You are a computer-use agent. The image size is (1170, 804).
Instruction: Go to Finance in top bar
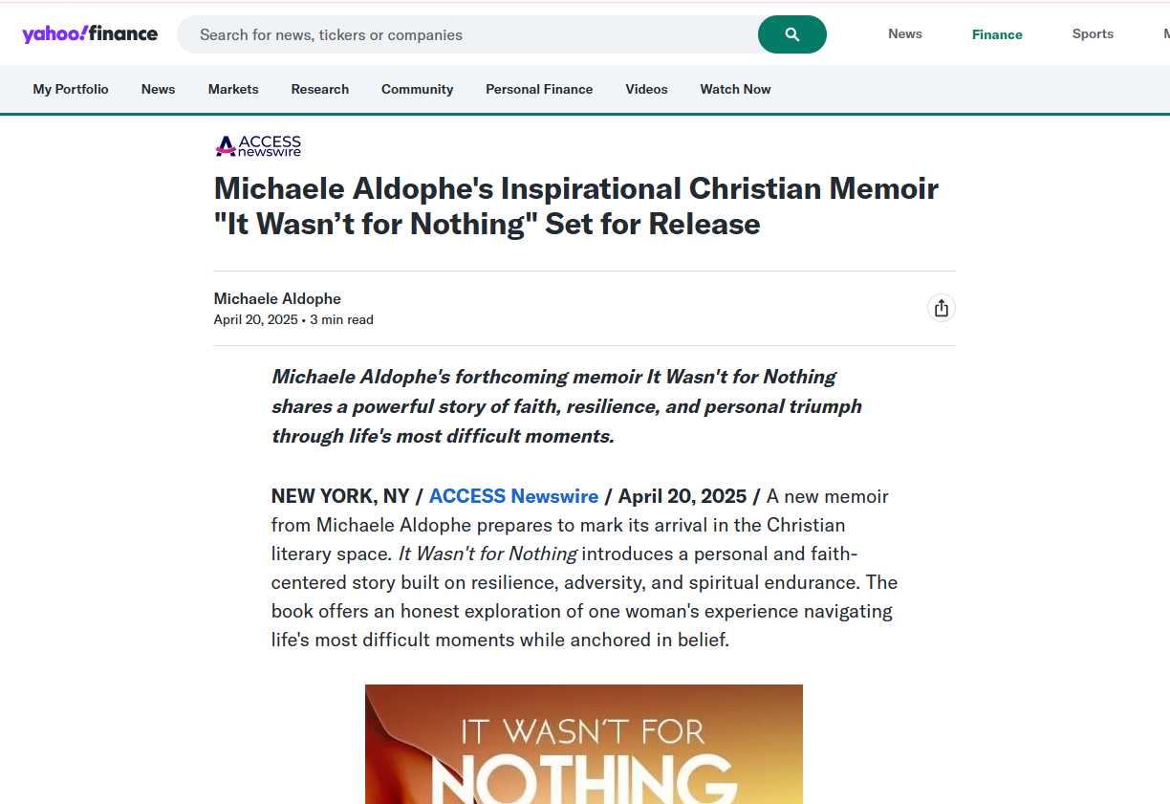coord(996,34)
